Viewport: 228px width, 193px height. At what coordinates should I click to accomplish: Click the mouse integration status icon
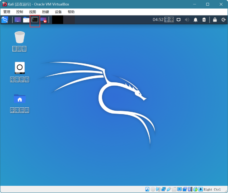196,189
